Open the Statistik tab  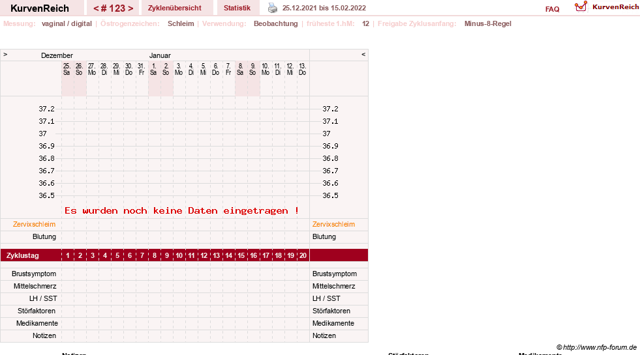pos(237,8)
